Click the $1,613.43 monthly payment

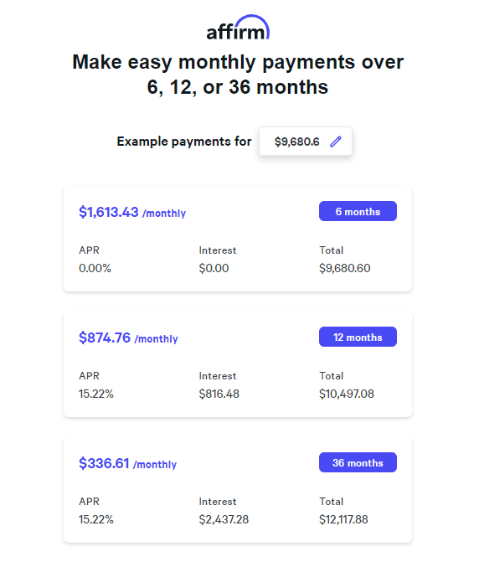pyautogui.click(x=132, y=212)
